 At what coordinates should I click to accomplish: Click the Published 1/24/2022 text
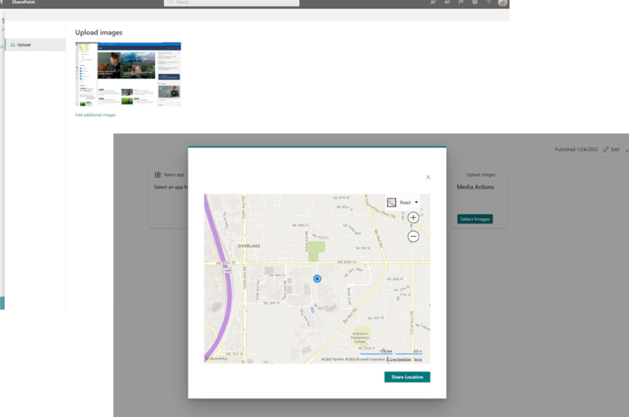tap(576, 149)
